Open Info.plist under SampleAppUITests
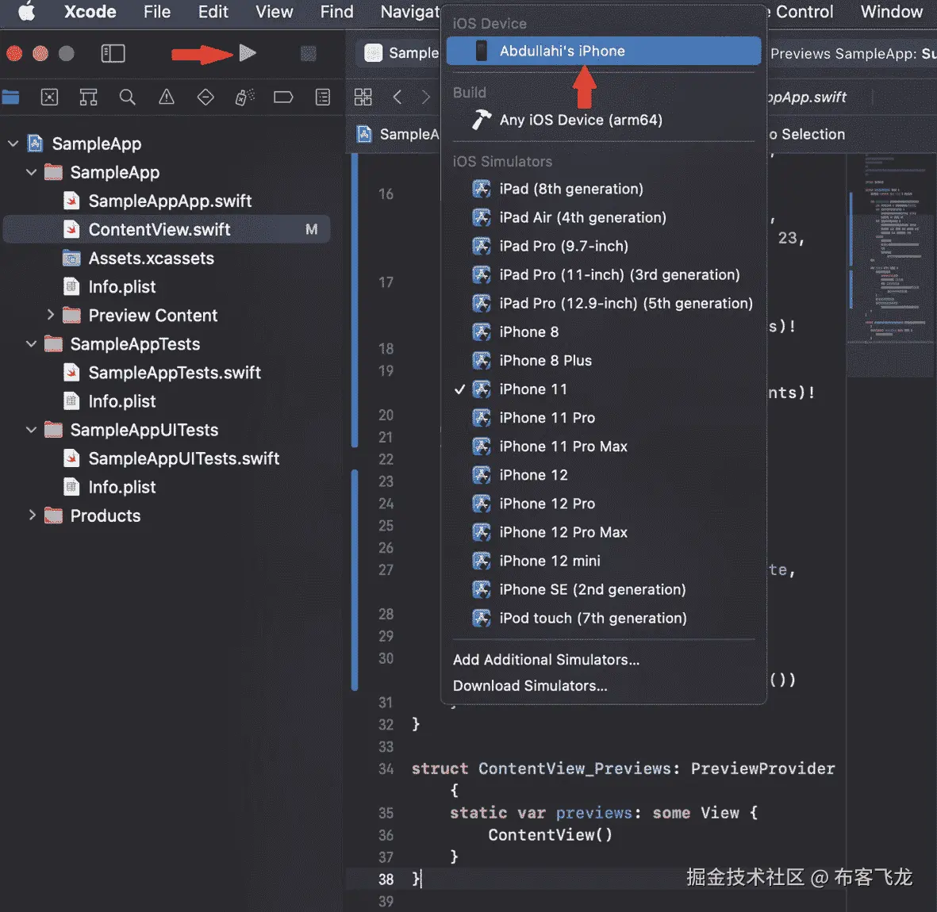 coord(121,487)
